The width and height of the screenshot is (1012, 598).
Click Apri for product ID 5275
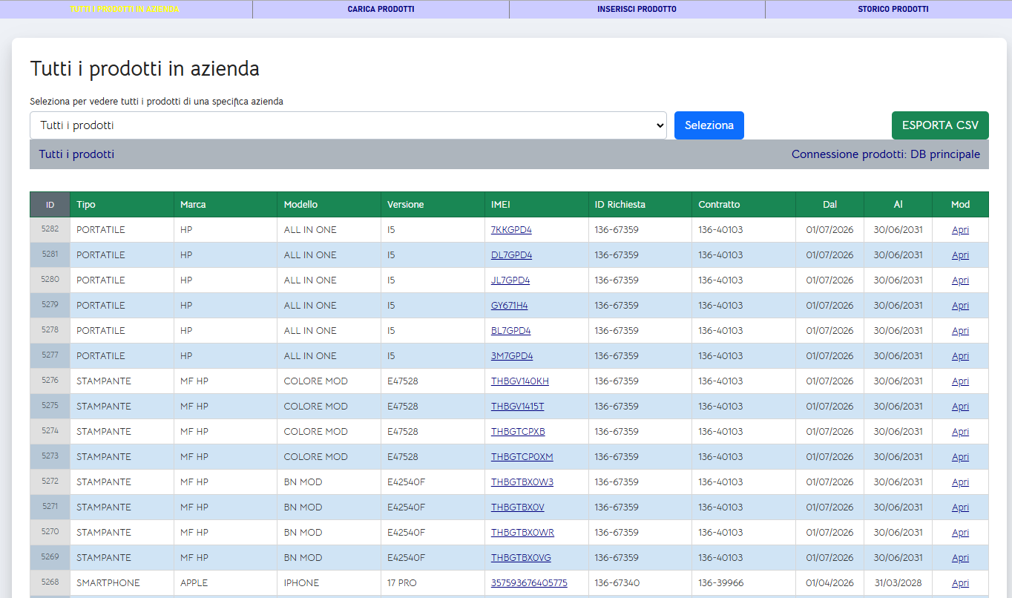coord(960,407)
